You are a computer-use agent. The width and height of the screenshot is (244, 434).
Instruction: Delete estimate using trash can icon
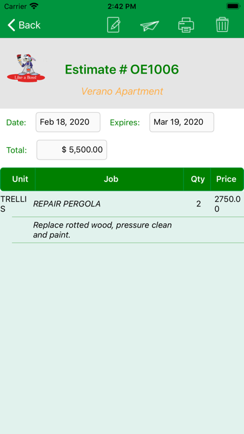tap(222, 25)
